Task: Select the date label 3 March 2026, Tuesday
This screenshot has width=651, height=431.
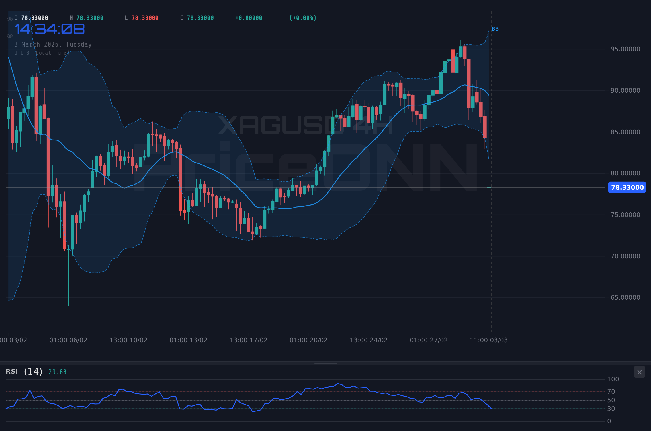Action: pos(53,44)
